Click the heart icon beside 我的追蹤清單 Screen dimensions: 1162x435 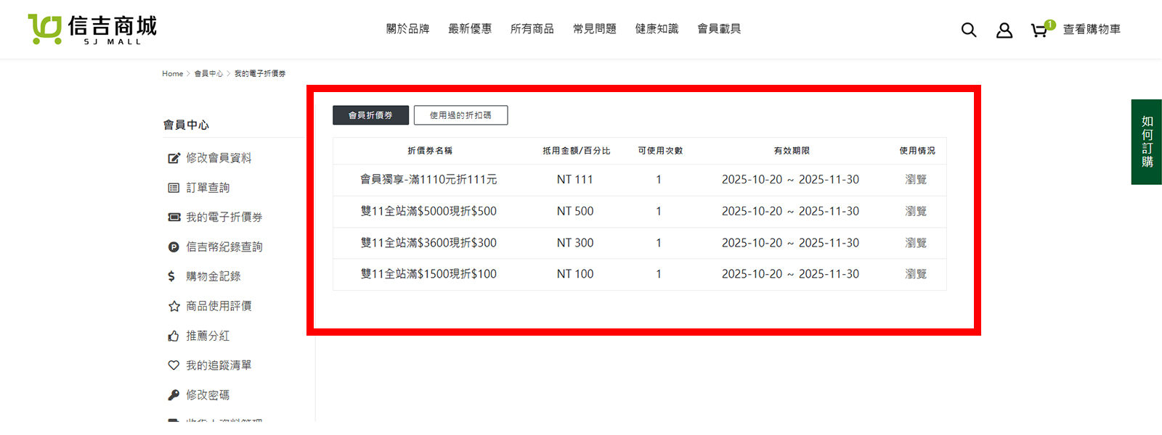coord(174,365)
